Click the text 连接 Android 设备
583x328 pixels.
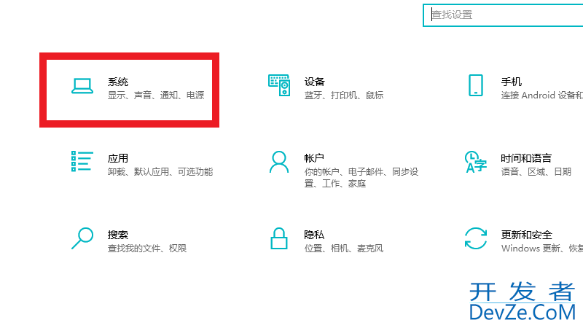pyautogui.click(x=538, y=95)
